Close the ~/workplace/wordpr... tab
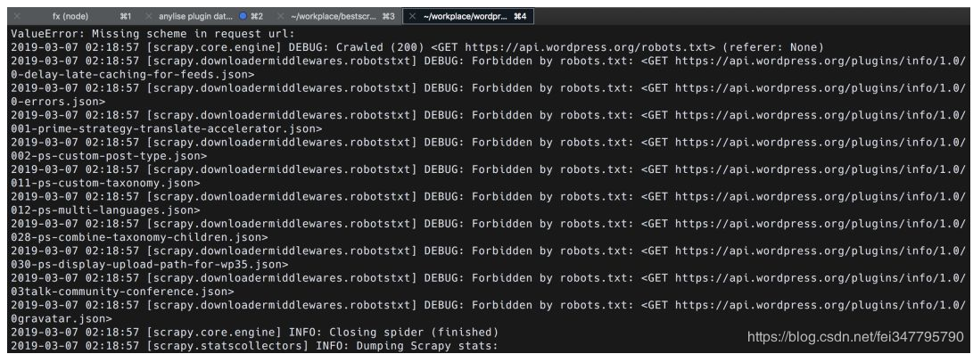 click(x=412, y=17)
